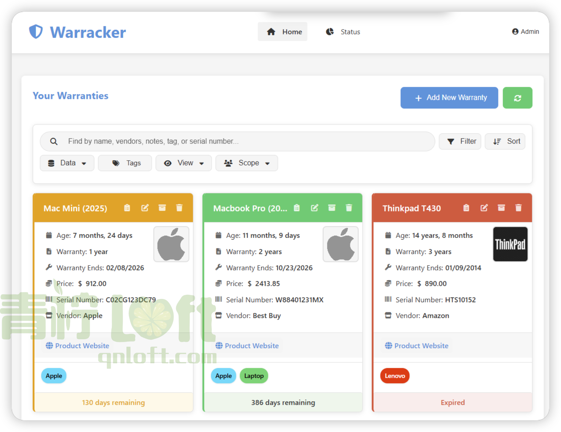The image size is (561, 432).
Task: Open notes icon on Mac Mini card
Action: click(127, 208)
